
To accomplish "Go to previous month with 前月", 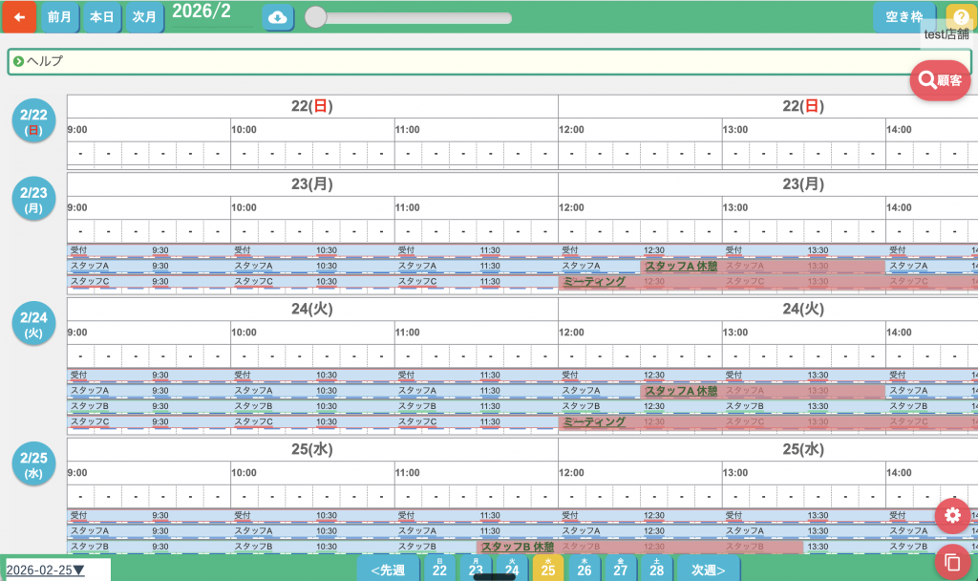I will (59, 17).
